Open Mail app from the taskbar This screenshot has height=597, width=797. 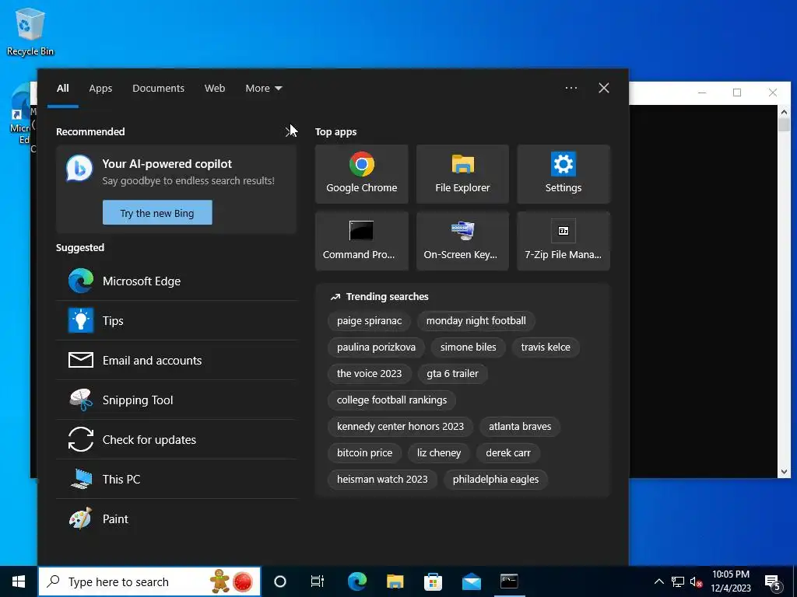(x=471, y=581)
